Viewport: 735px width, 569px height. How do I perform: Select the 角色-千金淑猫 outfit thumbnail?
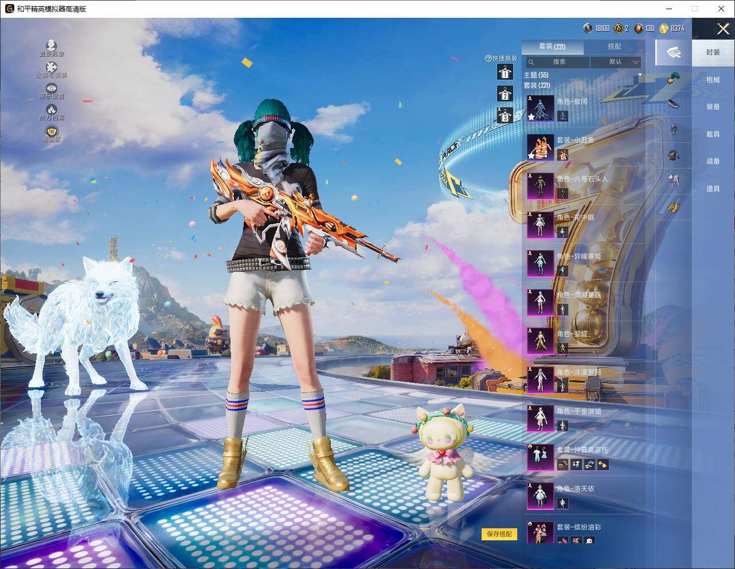point(541,418)
